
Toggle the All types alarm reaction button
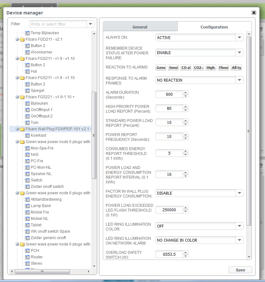pos(236,68)
